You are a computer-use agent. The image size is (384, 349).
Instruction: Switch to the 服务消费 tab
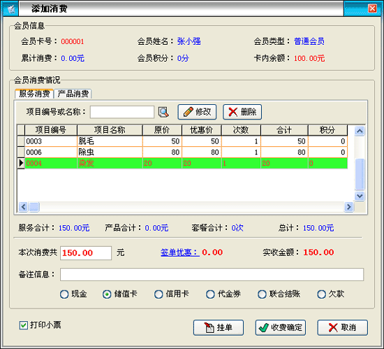pos(34,94)
